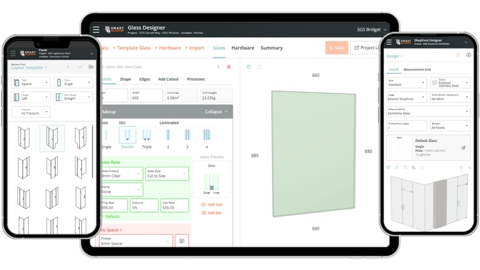This screenshot has width=480, height=270.
Task: Open the Edges sub-tab
Action: (x=145, y=79)
